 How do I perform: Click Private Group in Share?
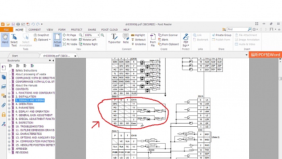222,35
